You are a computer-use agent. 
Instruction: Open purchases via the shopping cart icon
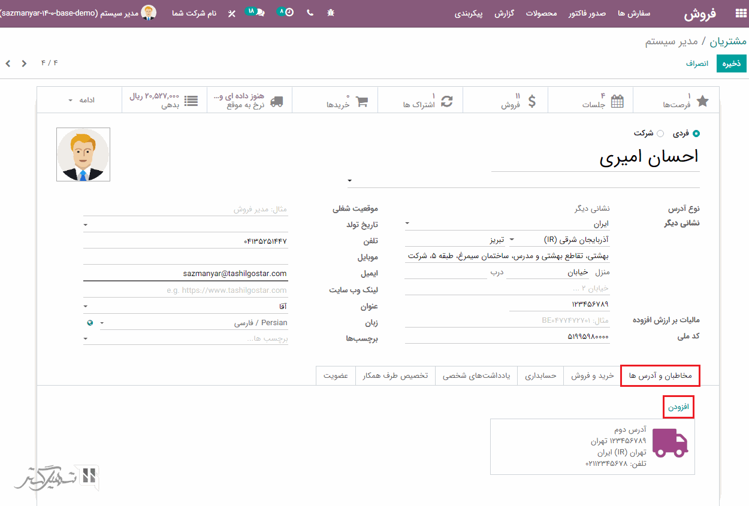(361, 101)
